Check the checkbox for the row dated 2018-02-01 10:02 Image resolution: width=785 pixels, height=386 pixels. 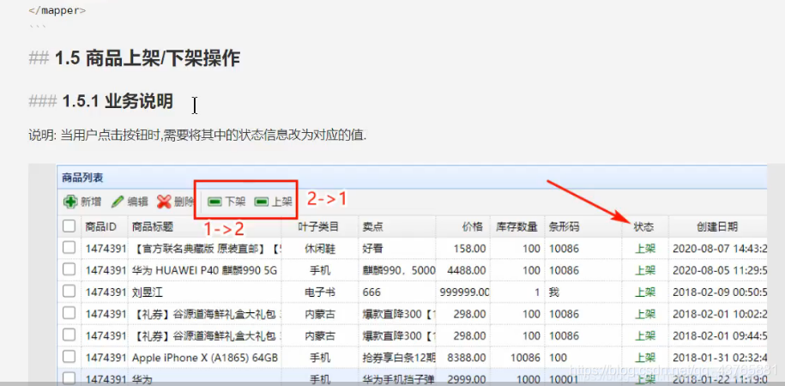tap(69, 313)
